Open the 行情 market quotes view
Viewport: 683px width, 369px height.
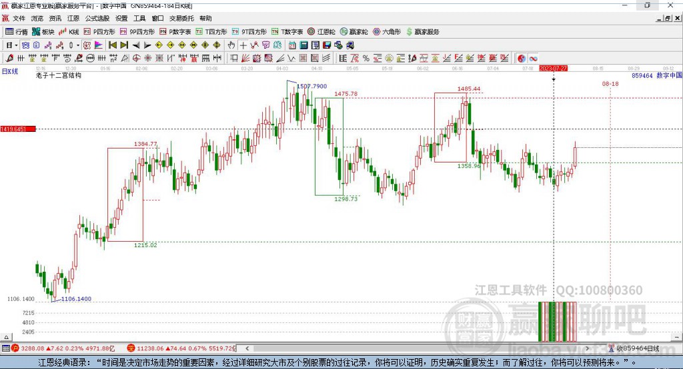(x=16, y=32)
